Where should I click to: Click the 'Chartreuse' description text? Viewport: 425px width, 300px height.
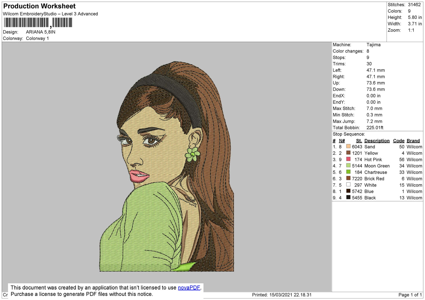click(x=376, y=172)
